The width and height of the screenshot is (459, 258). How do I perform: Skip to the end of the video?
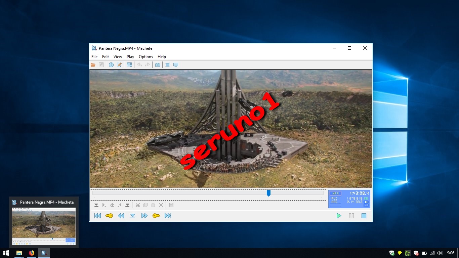(168, 216)
